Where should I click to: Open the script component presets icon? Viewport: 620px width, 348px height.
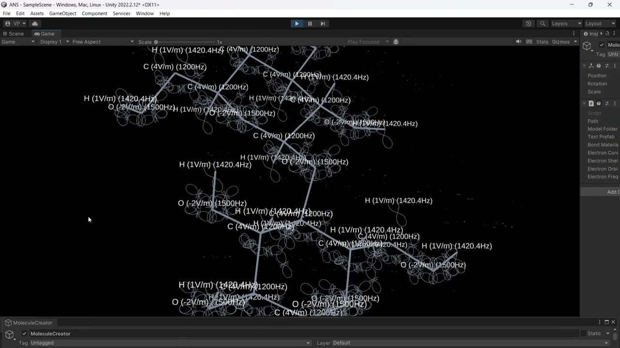coord(606,103)
